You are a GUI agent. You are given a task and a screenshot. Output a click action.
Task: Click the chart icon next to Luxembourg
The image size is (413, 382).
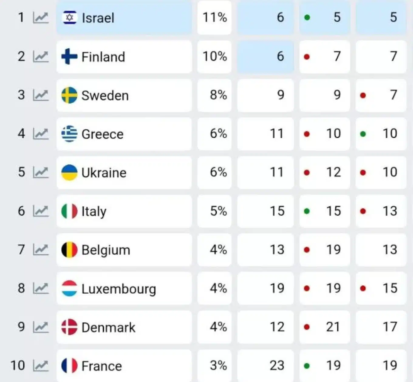pos(41,288)
